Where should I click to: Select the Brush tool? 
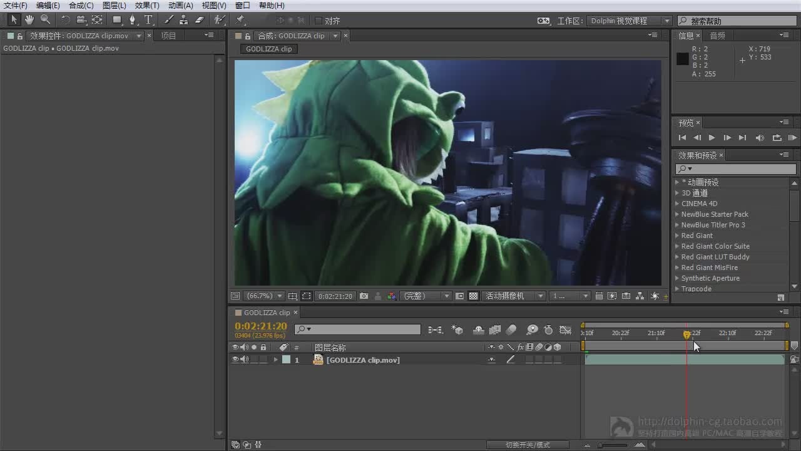pyautogui.click(x=169, y=20)
